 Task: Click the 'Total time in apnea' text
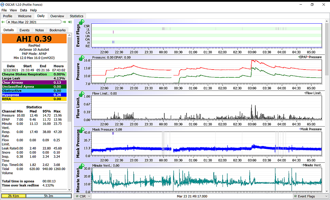[18, 181]
